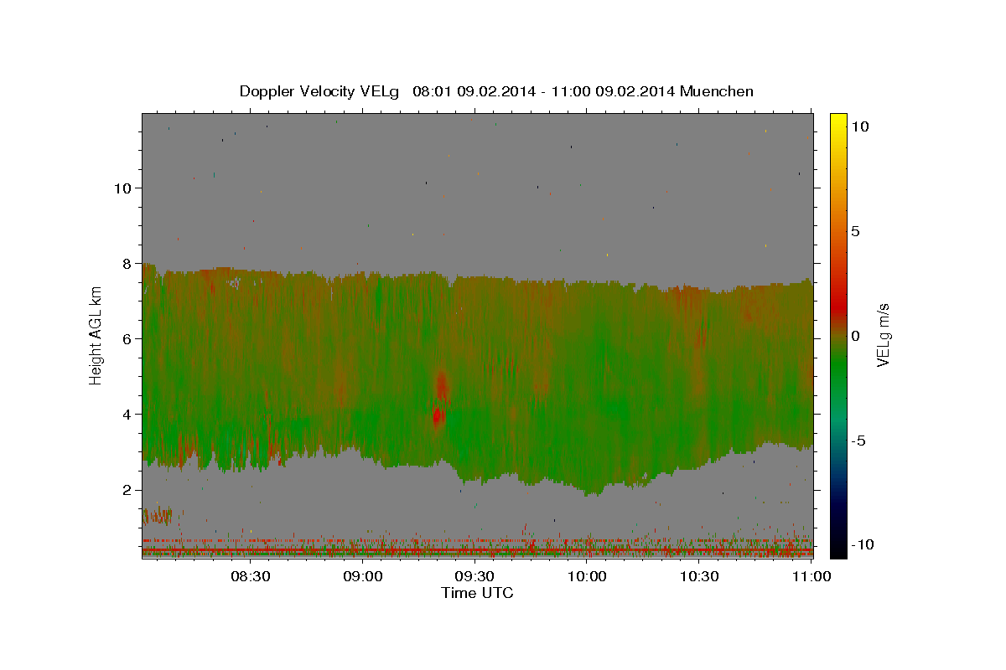Click the colorbar value '-5'

point(859,441)
